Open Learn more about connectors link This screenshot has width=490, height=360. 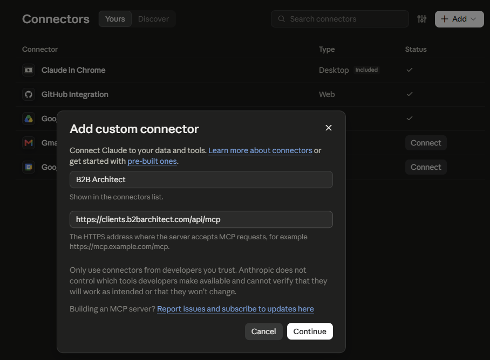[260, 150]
